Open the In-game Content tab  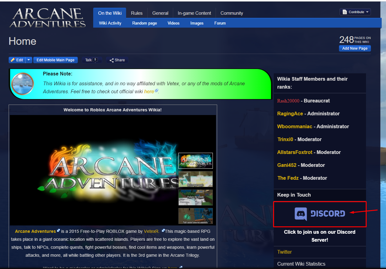(x=194, y=13)
